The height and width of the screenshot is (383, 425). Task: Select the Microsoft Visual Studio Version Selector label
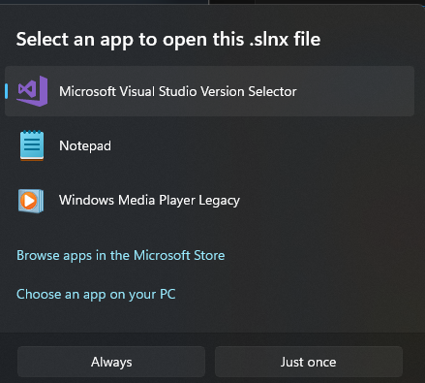(178, 91)
